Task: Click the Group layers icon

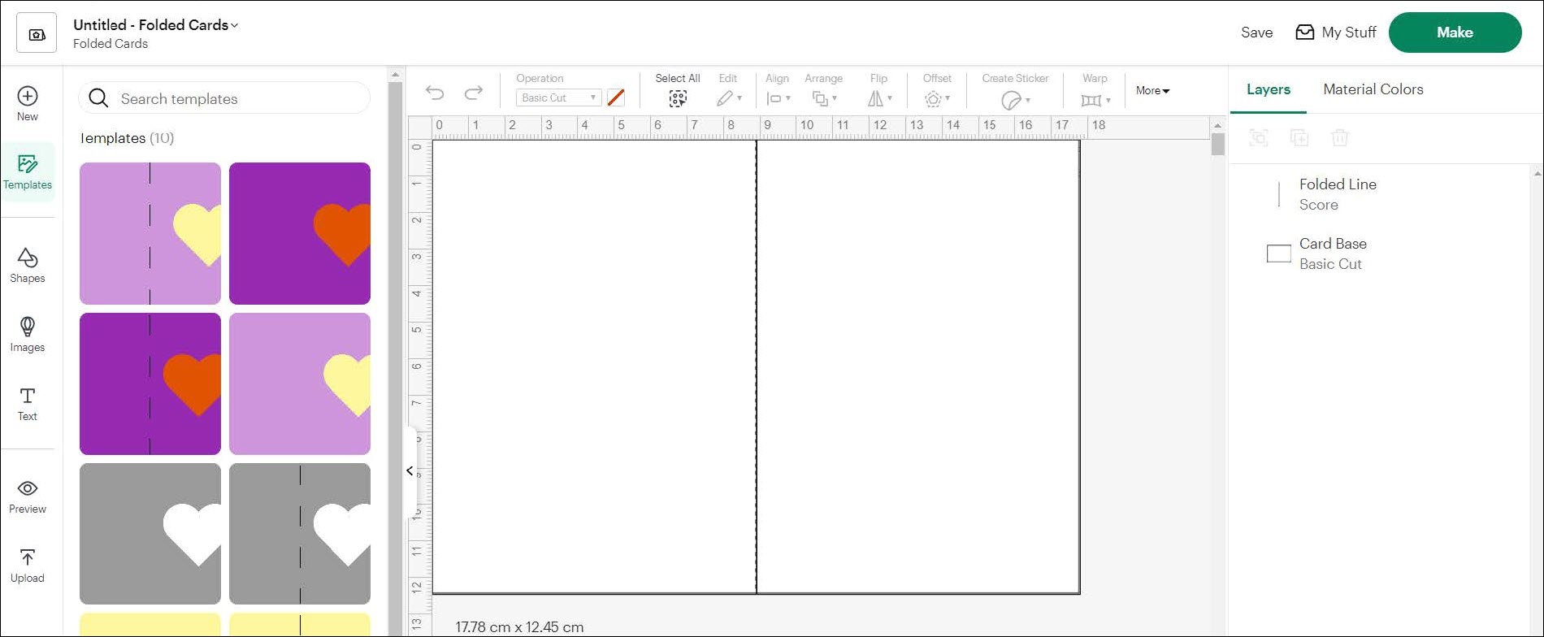Action: (1259, 138)
